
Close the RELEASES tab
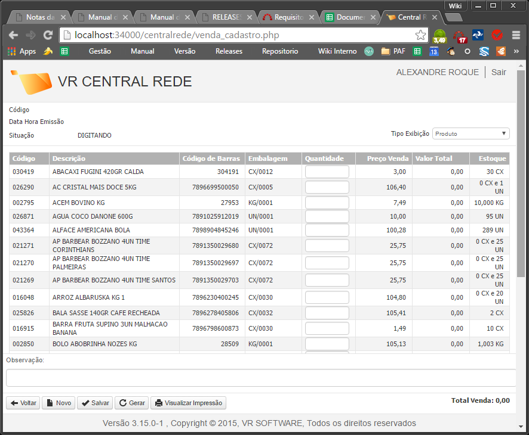(250, 17)
